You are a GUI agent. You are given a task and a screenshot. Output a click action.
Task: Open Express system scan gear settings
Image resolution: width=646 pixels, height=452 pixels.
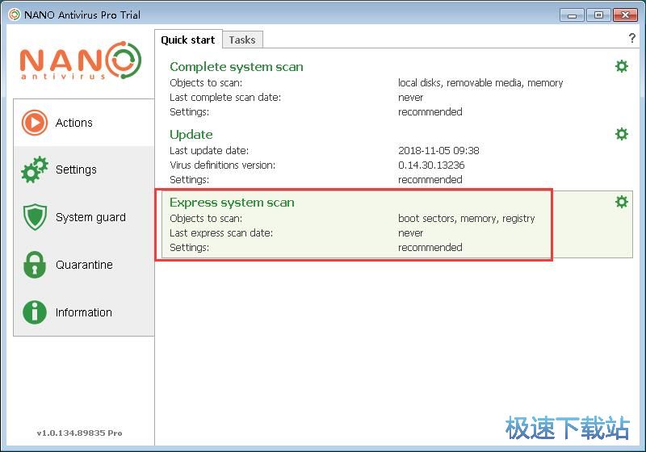coord(621,202)
